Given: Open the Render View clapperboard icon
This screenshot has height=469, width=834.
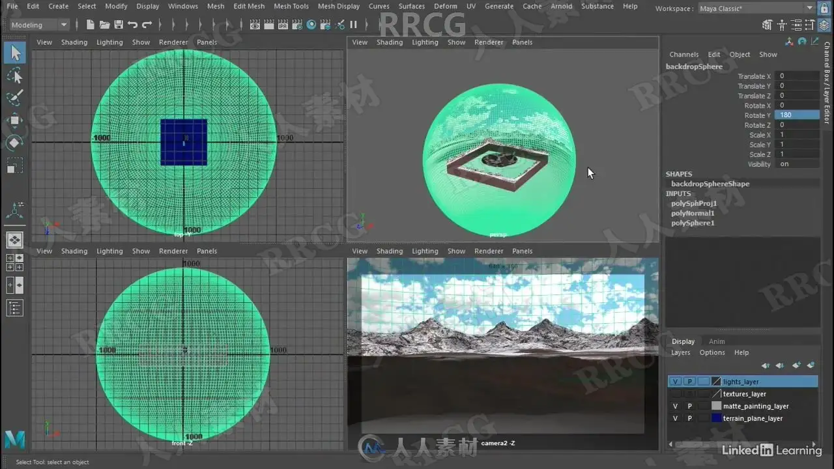Looking at the screenshot, I should (255, 25).
